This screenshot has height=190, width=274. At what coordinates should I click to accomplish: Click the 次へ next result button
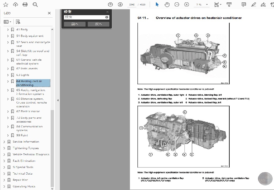(98, 24)
